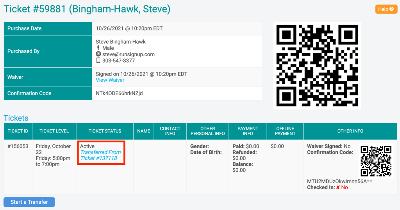Click the Start a Transfer button
400x210 pixels.
[29, 202]
